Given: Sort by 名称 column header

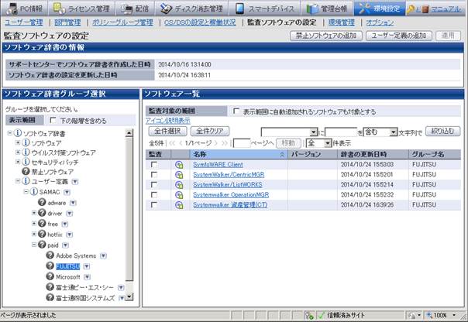Looking at the screenshot, I should 239,155.
